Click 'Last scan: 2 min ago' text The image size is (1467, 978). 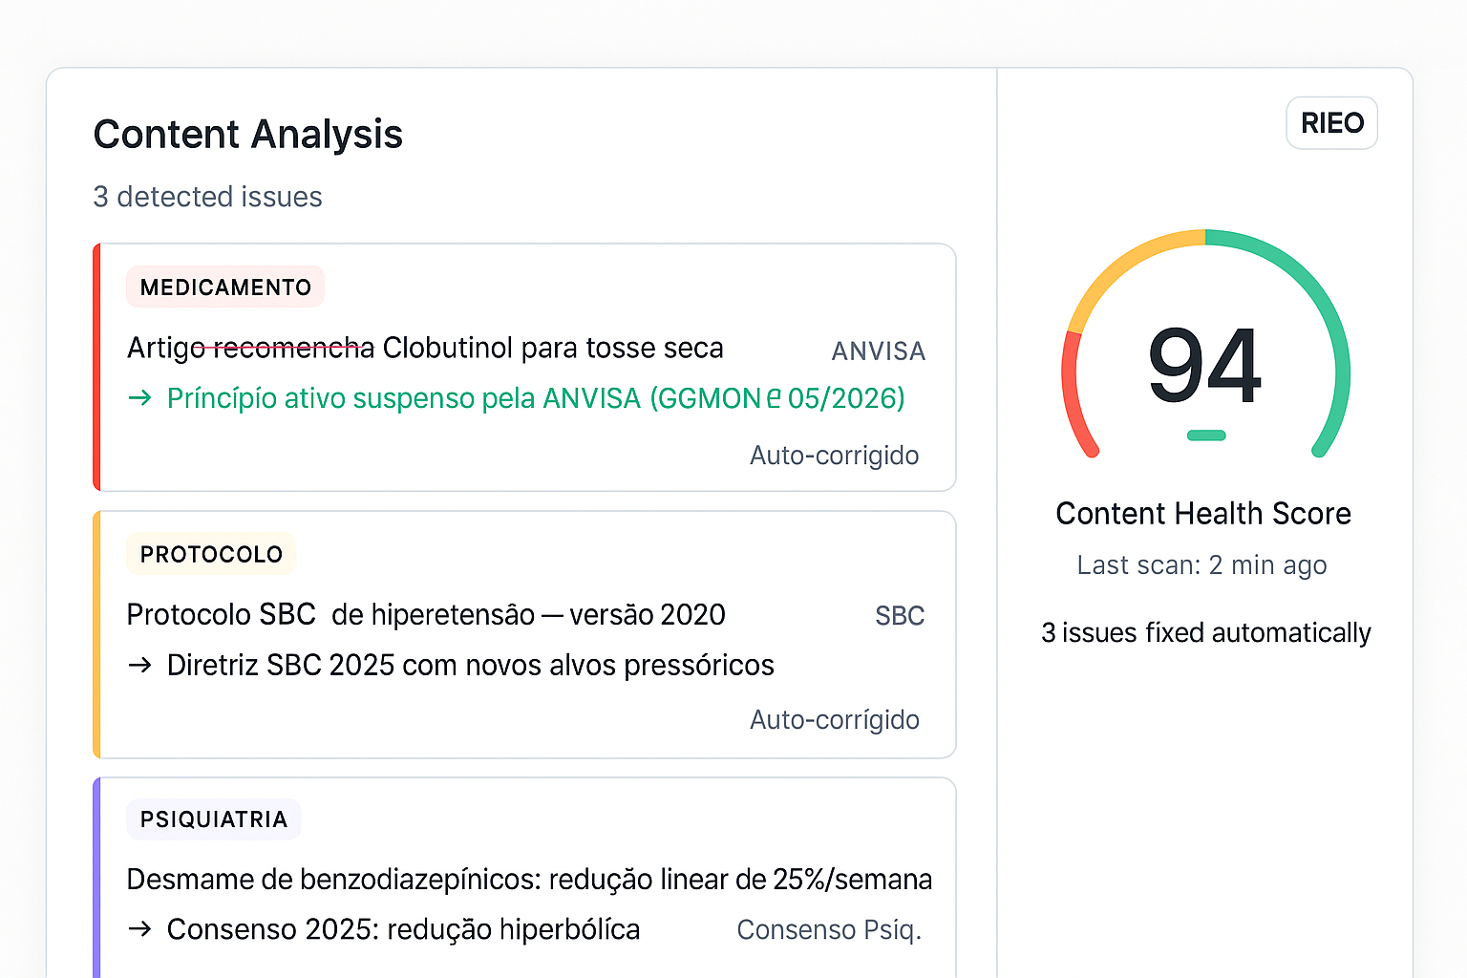click(1201, 565)
